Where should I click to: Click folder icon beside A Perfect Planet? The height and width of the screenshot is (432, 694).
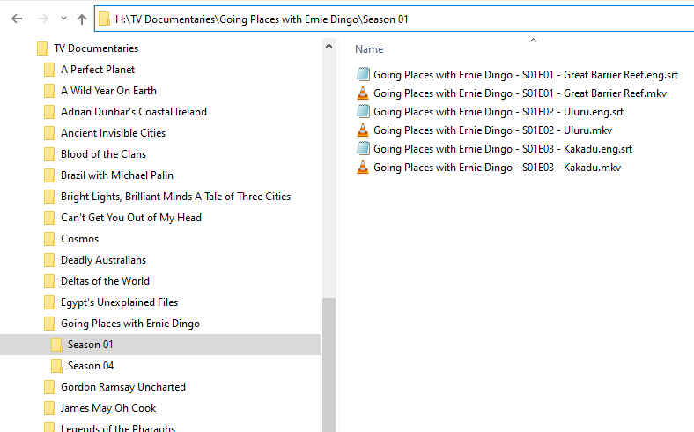pos(49,70)
